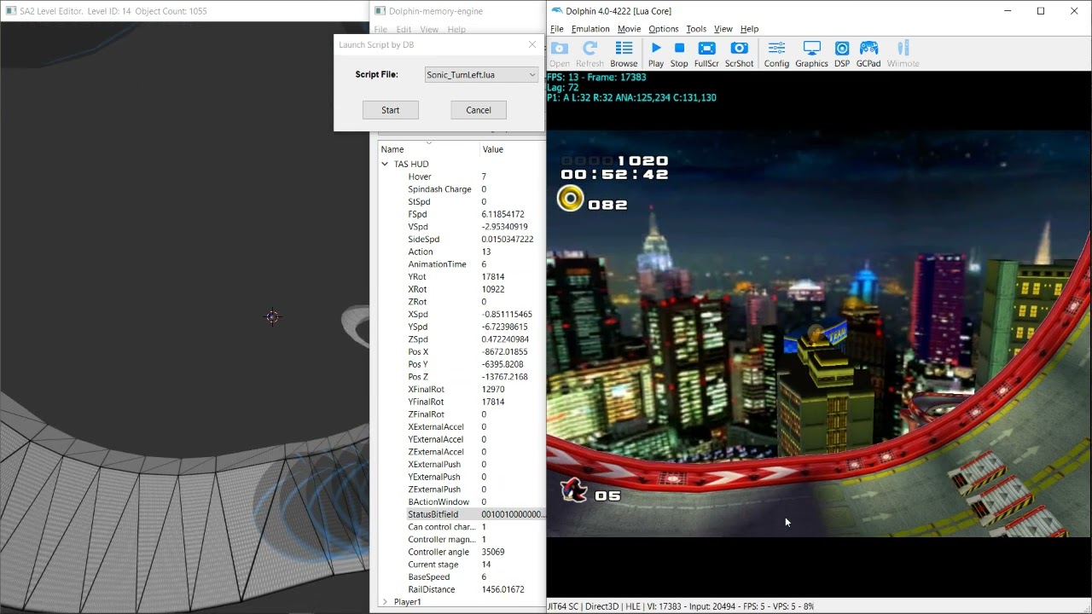The height and width of the screenshot is (614, 1092).
Task: Click the Play icon in Dolphin toolbar
Action: (655, 49)
